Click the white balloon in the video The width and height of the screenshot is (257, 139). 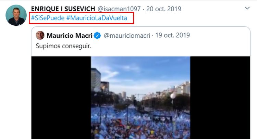(x=173, y=96)
